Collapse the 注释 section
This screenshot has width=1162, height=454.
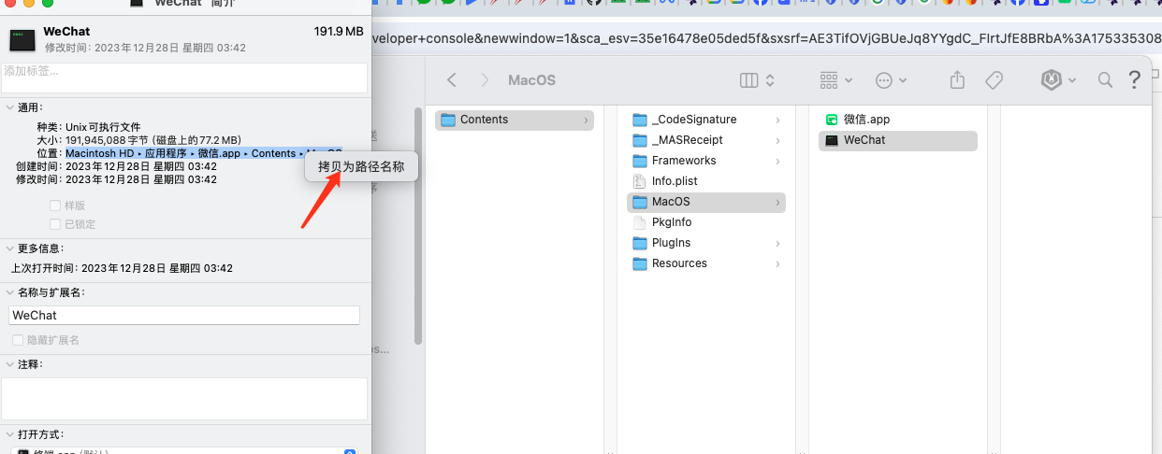9,364
